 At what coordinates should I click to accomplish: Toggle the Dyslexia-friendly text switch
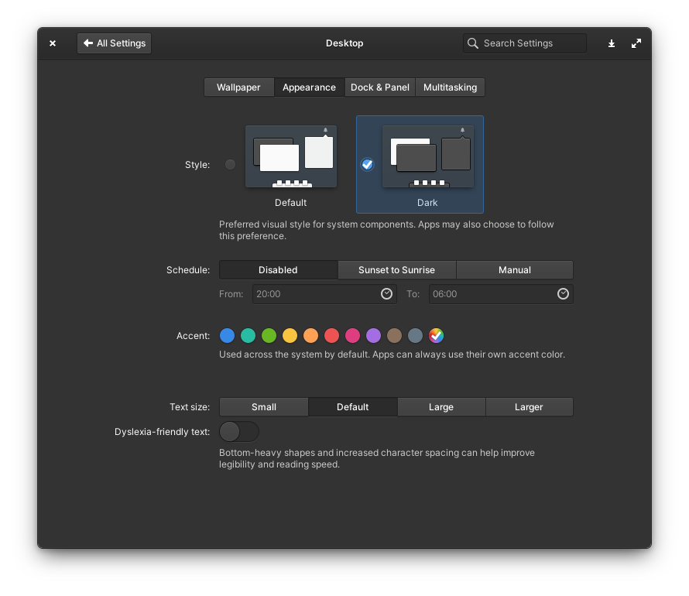(238, 431)
